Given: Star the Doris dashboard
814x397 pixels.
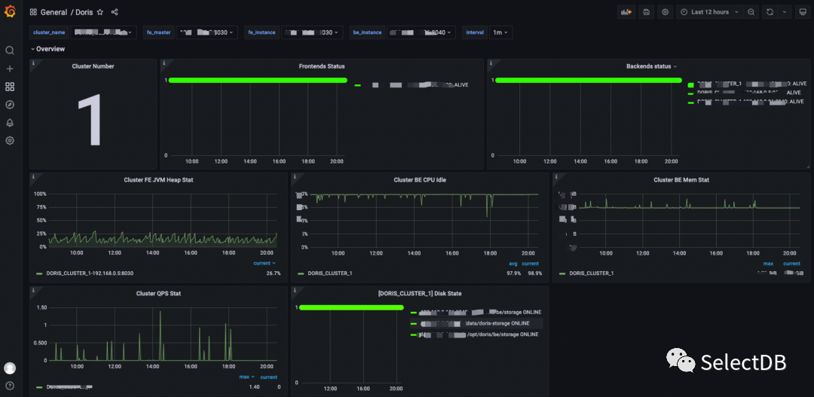Looking at the screenshot, I should 100,12.
